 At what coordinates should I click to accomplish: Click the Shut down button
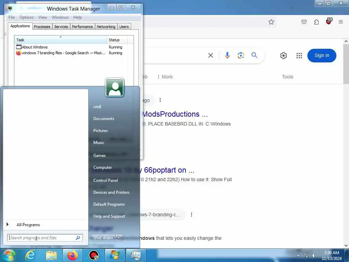(103, 238)
